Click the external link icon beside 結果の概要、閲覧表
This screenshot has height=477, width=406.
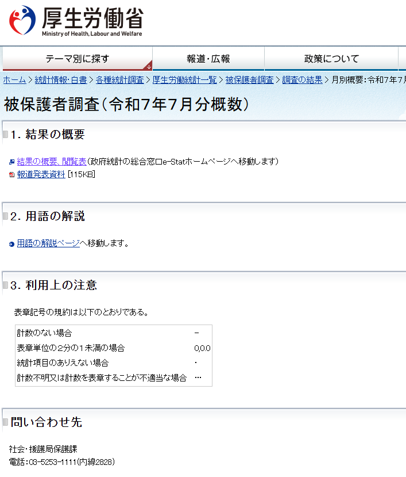(x=12, y=162)
